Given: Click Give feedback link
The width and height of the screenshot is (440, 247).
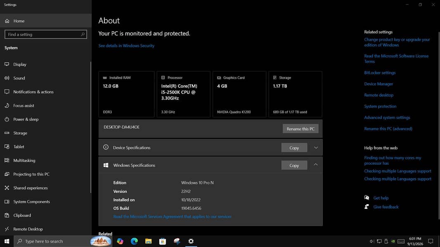Looking at the screenshot, I should [386, 207].
